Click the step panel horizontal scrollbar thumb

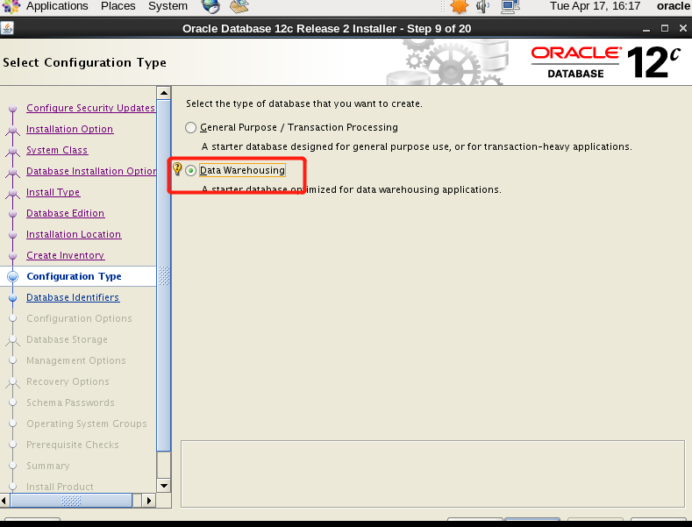[71, 501]
